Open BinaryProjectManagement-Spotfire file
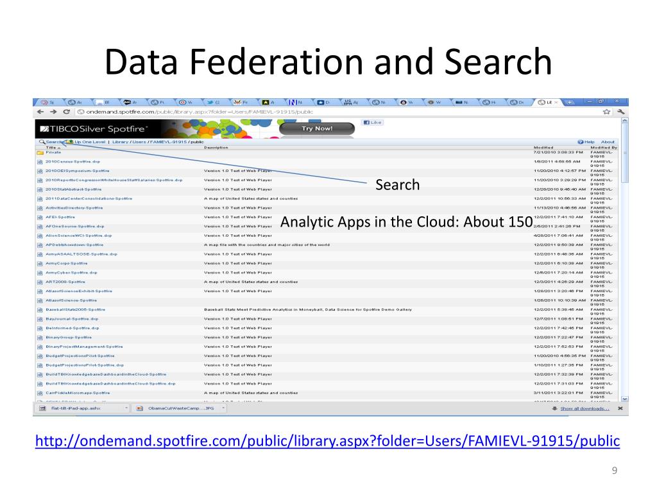657x493 pixels. click(x=84, y=347)
